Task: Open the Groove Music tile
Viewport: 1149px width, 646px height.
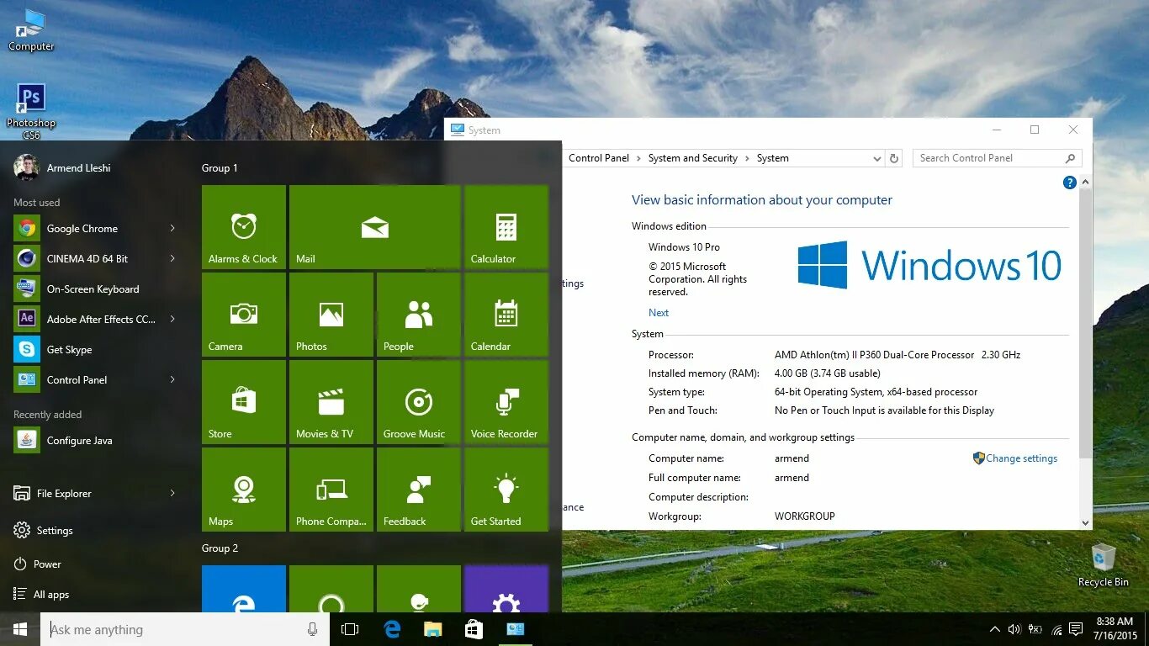Action: pyautogui.click(x=419, y=402)
